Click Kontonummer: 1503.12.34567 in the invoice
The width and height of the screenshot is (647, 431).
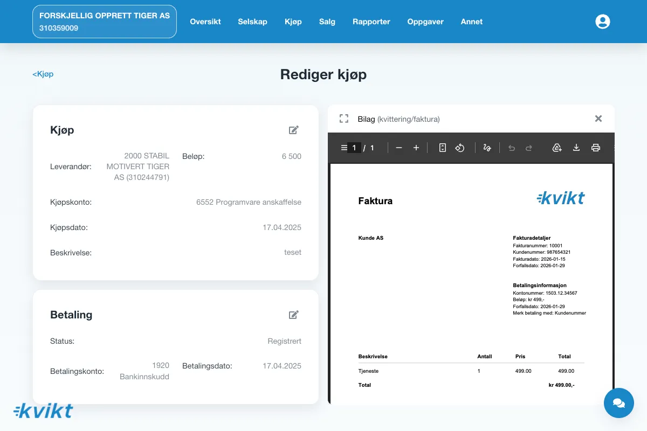pyautogui.click(x=545, y=293)
